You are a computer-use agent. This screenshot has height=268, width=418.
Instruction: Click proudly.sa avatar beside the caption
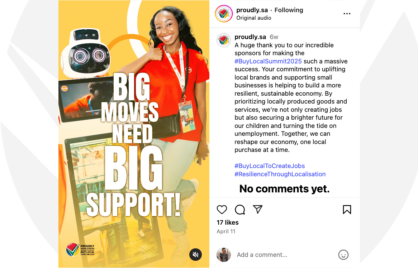(223, 40)
